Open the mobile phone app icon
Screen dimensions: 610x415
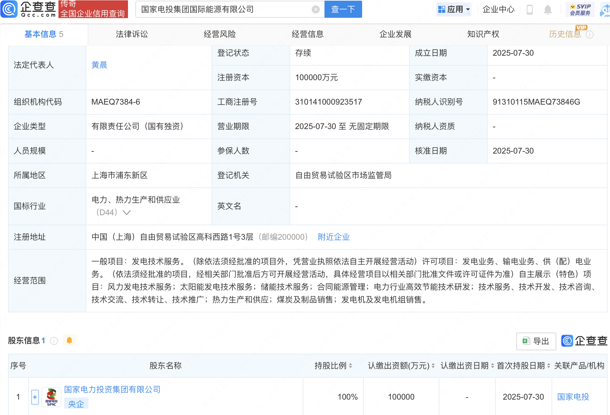pos(530,9)
